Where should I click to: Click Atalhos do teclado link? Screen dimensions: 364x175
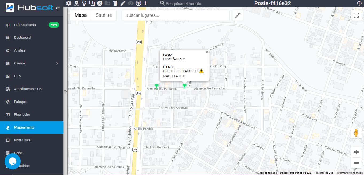coord(266,173)
